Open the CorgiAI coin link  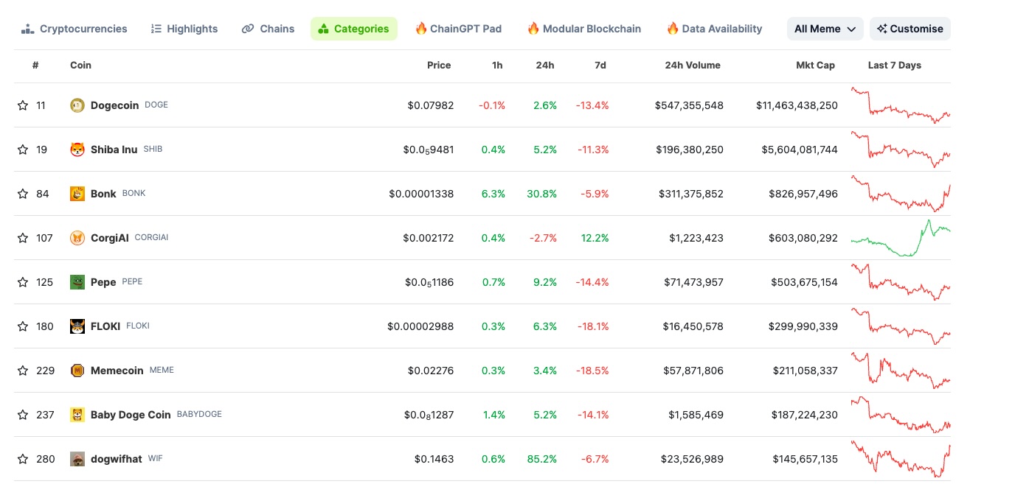pos(110,238)
